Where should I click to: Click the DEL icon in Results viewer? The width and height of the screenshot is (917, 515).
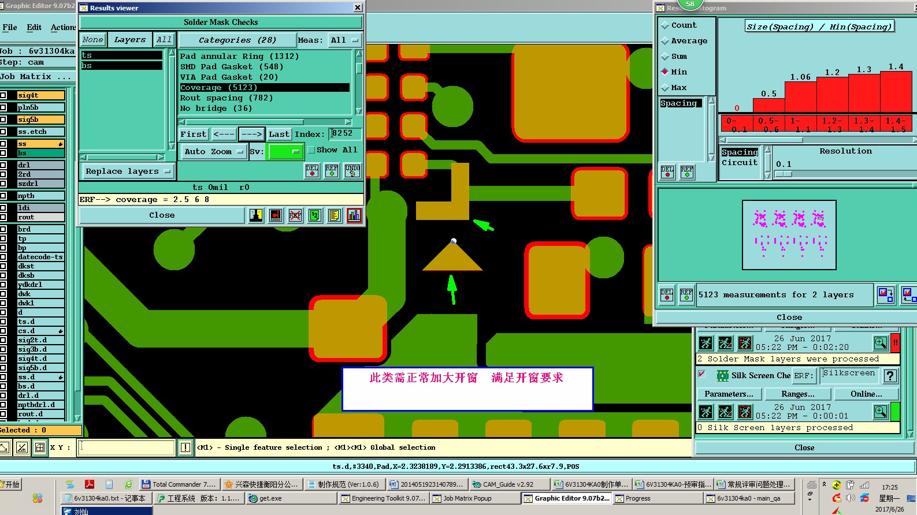pyautogui.click(x=312, y=170)
